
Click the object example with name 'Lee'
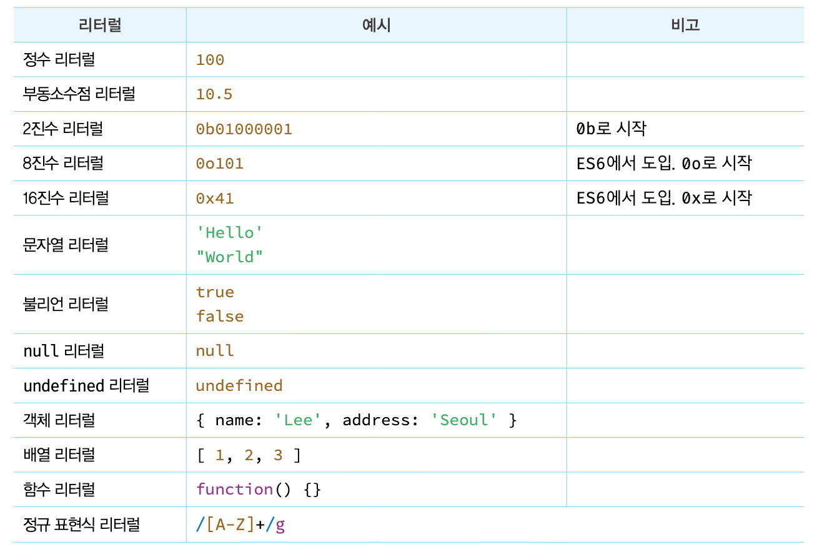357,420
